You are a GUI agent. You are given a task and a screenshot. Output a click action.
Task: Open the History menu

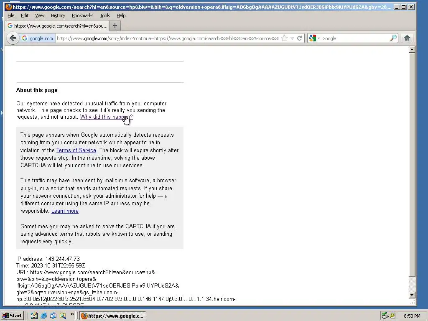point(58,15)
